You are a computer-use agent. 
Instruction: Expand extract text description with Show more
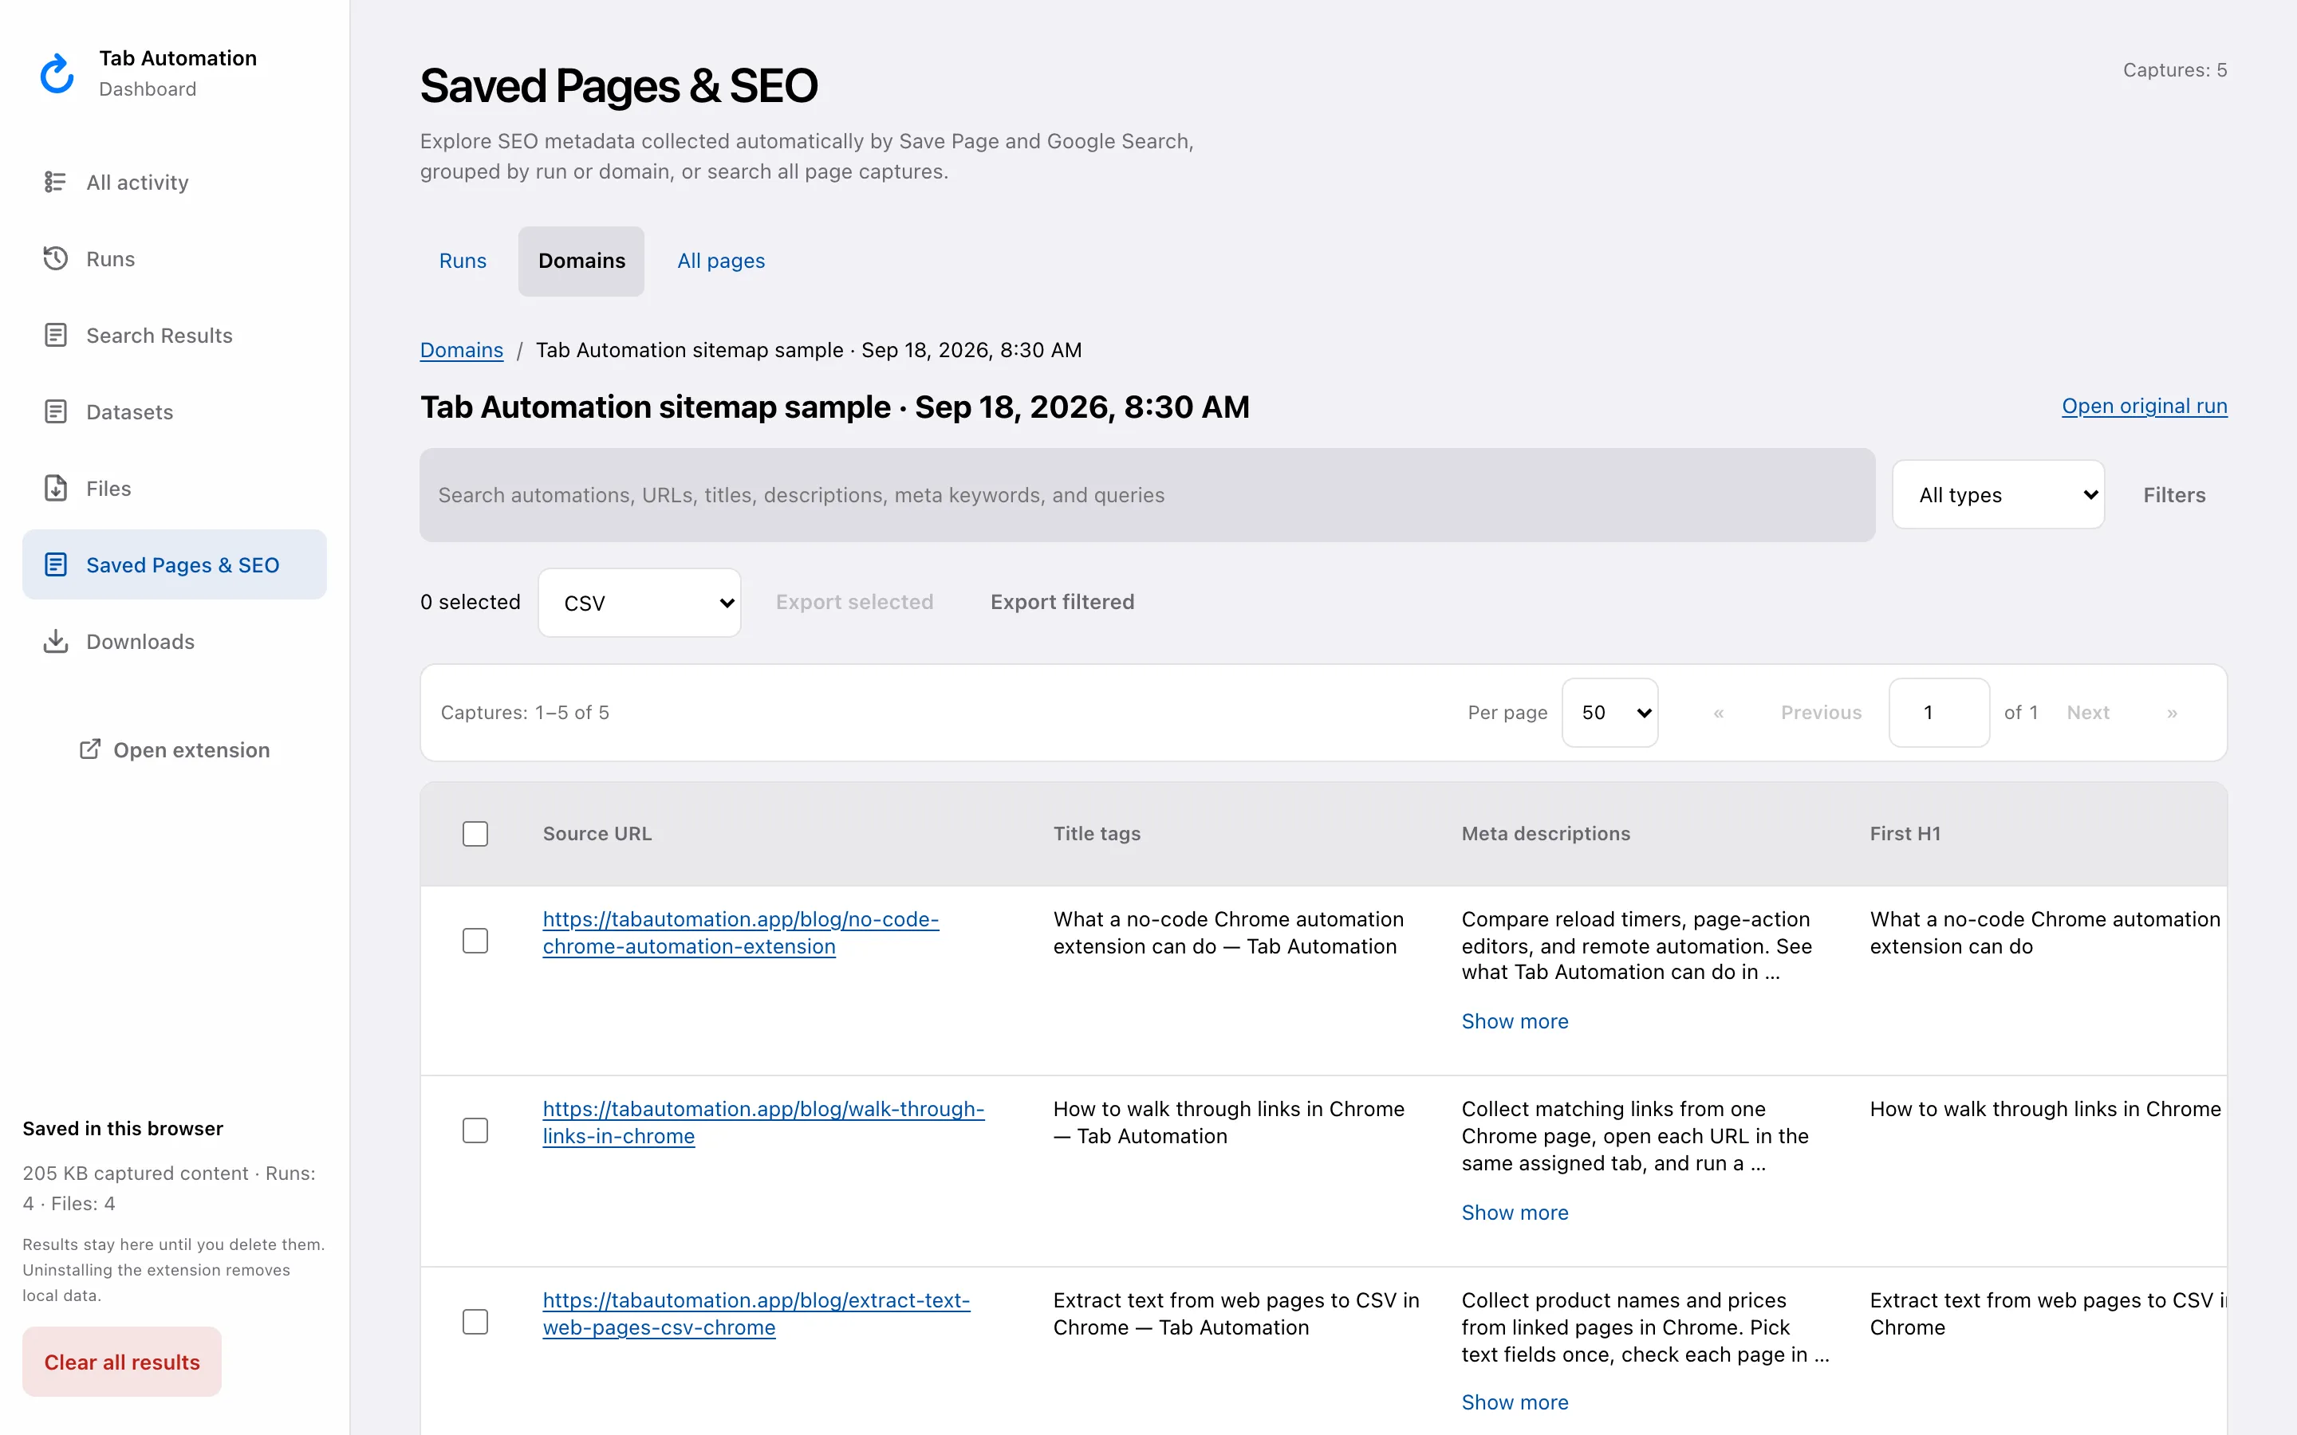coord(1515,1403)
